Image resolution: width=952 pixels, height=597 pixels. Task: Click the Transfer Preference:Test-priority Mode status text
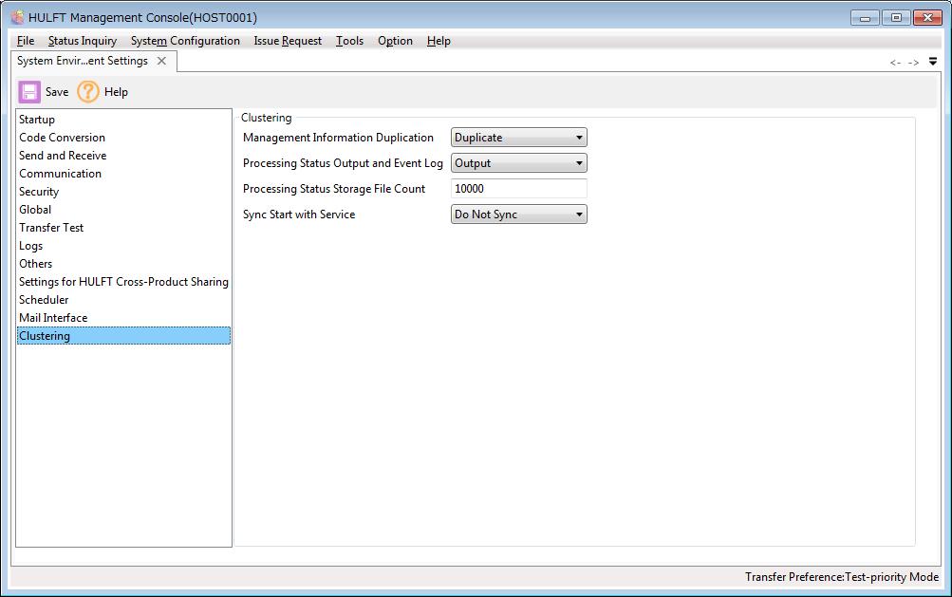tap(842, 576)
